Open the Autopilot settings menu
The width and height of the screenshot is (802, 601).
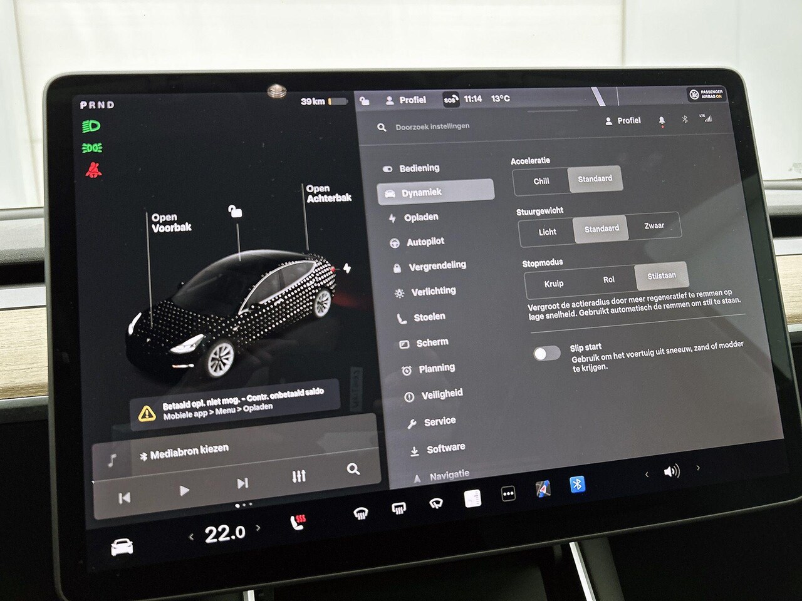(425, 242)
